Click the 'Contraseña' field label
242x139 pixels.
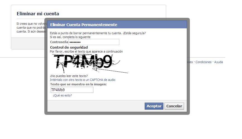click(x=59, y=42)
